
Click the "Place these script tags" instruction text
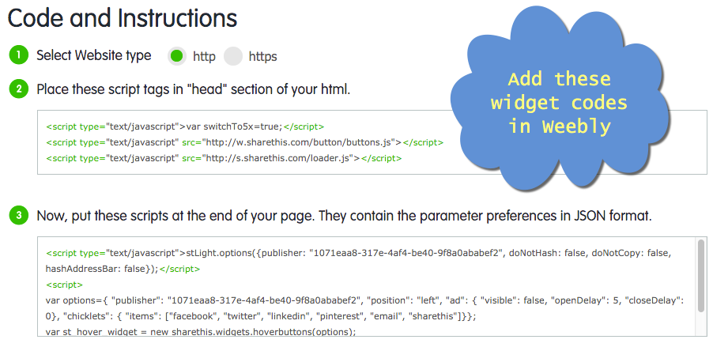click(193, 89)
